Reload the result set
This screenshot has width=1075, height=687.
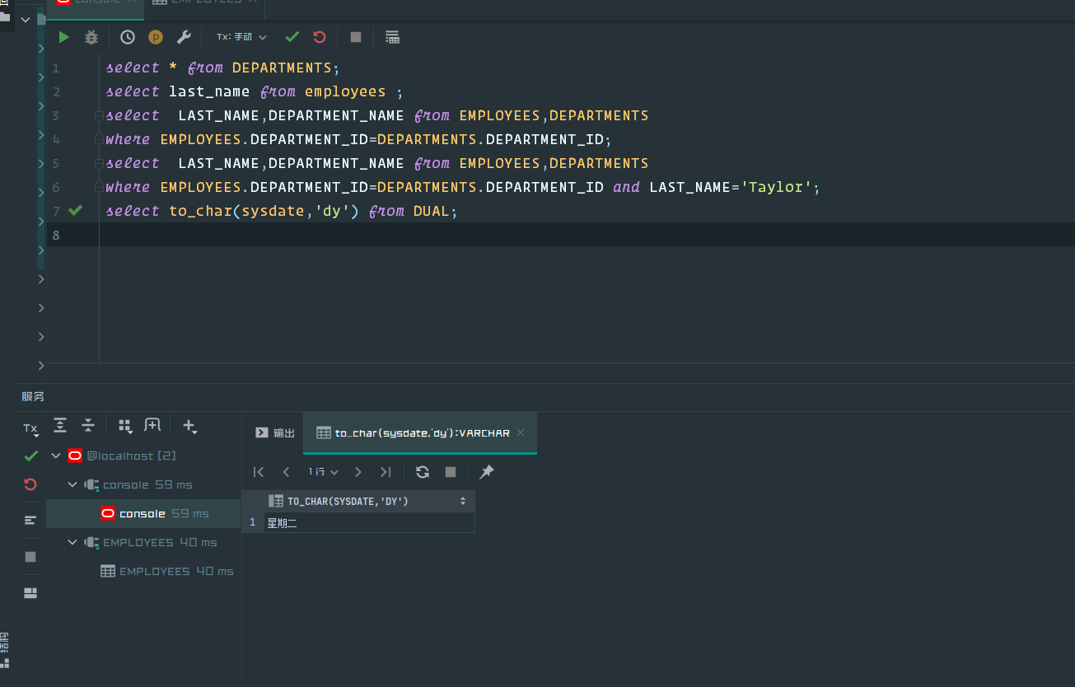[x=423, y=472]
